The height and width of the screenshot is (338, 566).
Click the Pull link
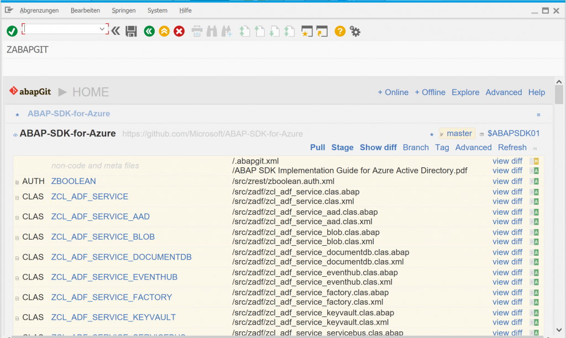(317, 147)
